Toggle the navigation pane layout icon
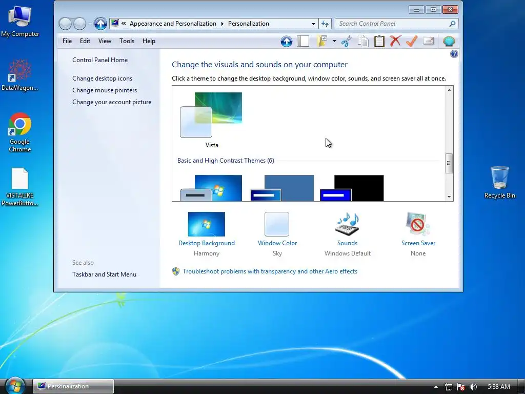This screenshot has width=525, height=394. click(x=303, y=41)
